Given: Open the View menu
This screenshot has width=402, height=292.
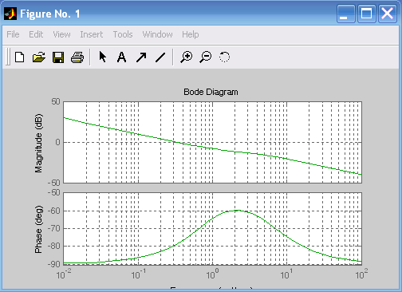Looking at the screenshot, I should click(61, 34).
